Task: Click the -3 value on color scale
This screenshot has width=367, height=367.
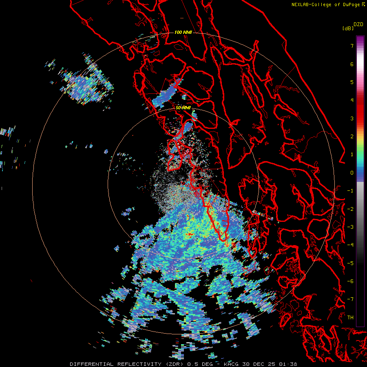Action: coord(350,227)
